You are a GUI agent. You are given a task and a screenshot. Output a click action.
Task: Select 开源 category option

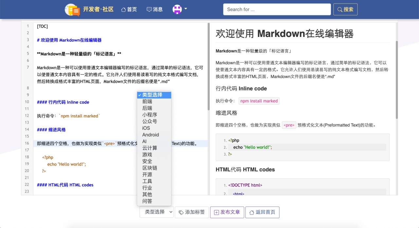154,174
